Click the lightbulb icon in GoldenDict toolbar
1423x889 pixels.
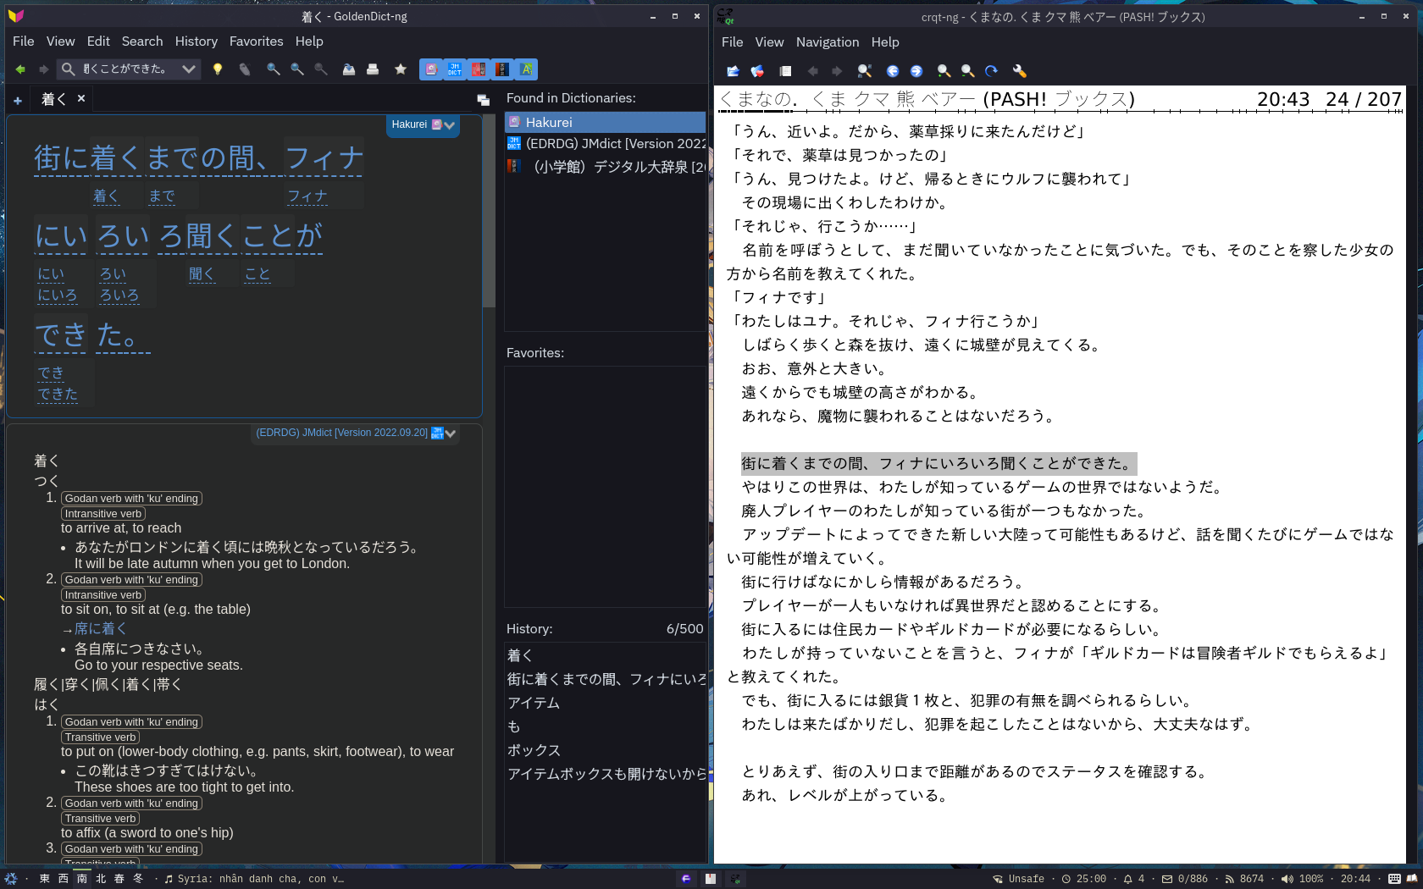pyautogui.click(x=218, y=69)
